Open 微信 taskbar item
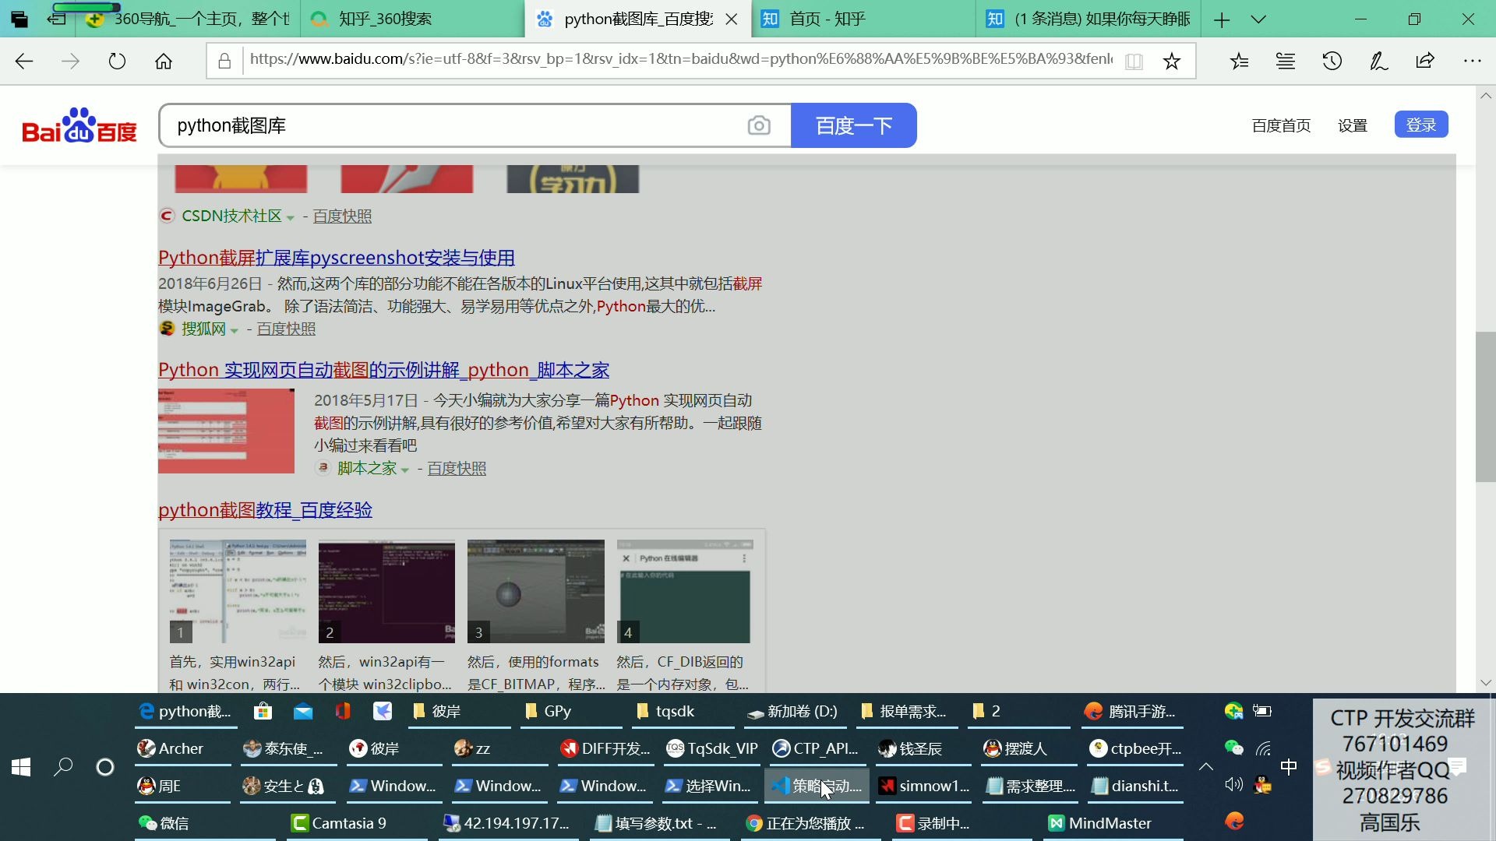This screenshot has height=841, width=1496. [x=204, y=823]
